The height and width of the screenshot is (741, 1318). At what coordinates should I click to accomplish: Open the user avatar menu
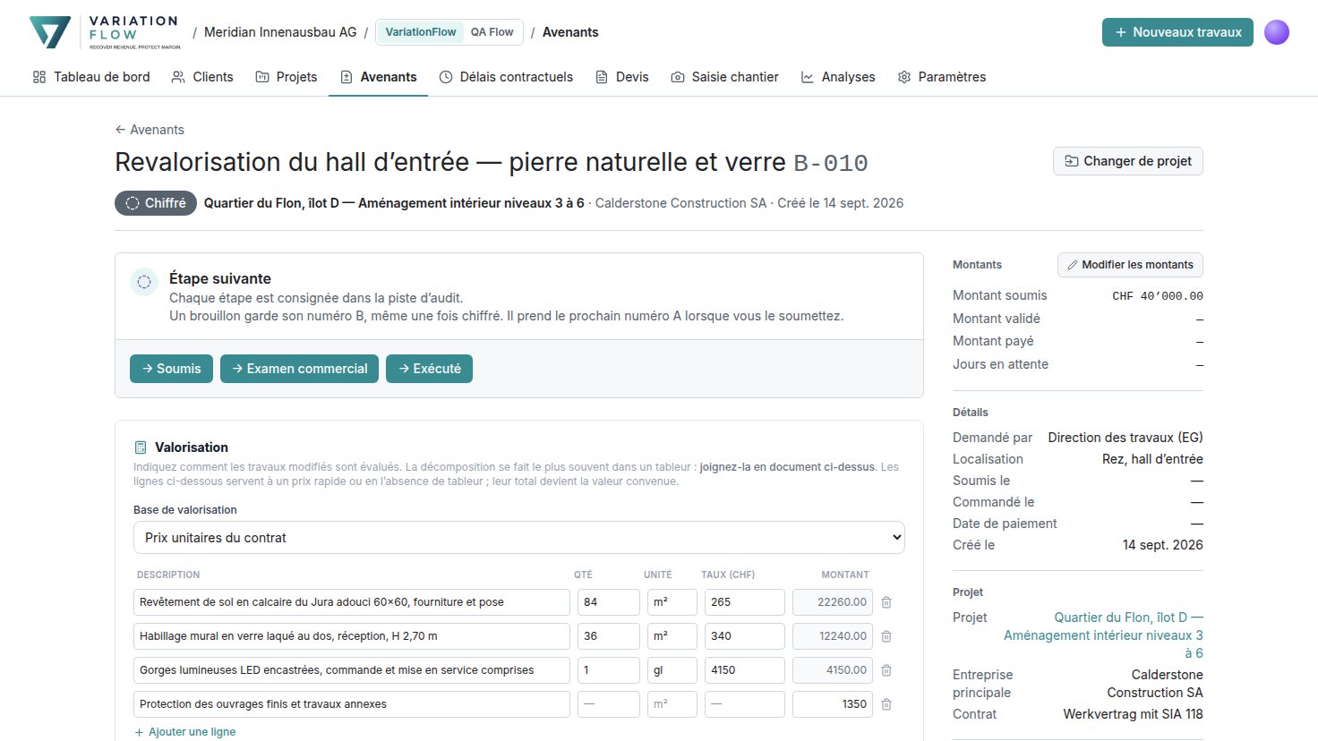1277,32
